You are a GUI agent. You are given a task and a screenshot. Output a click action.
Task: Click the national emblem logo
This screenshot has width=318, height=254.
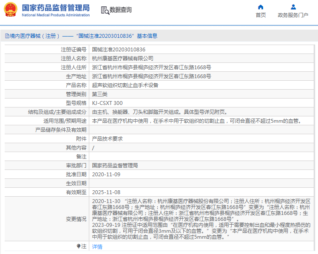pyautogui.click(x=11, y=9)
